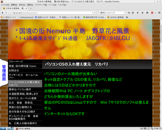Open the 履歴(S) menu
The image size is (162, 130).
click(30, 5)
